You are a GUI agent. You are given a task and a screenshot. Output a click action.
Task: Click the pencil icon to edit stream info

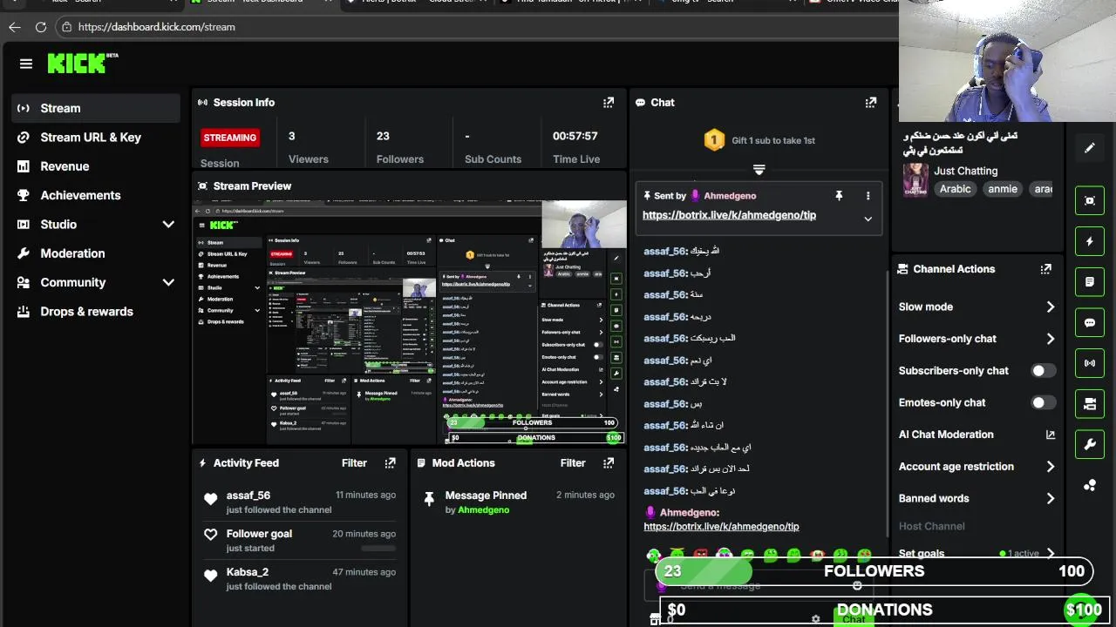(1089, 148)
